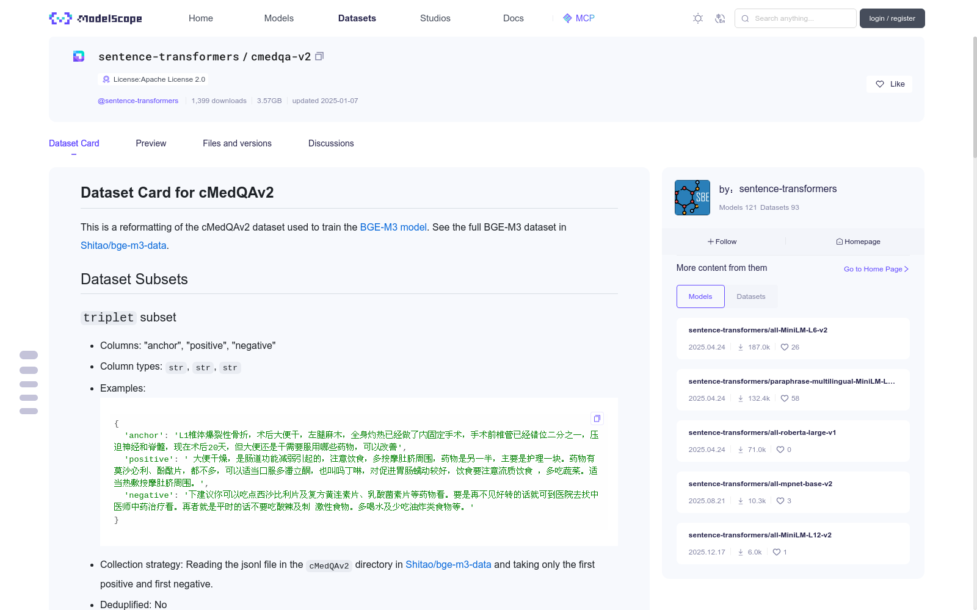
Task: Click the Search anything input field
Action: click(796, 18)
